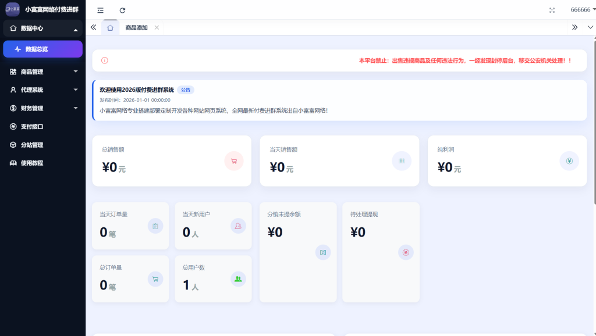Close the 商品添加 tab
The height and width of the screenshot is (336, 596).
tap(157, 28)
